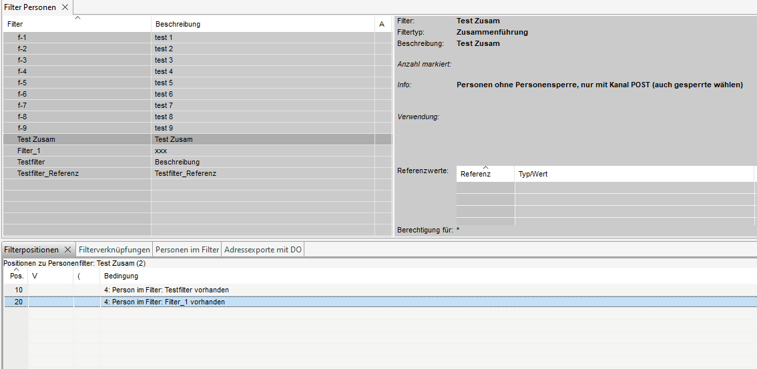Close the Filterpositionen tab
Viewport: 757px width, 369px height.
pos(67,250)
